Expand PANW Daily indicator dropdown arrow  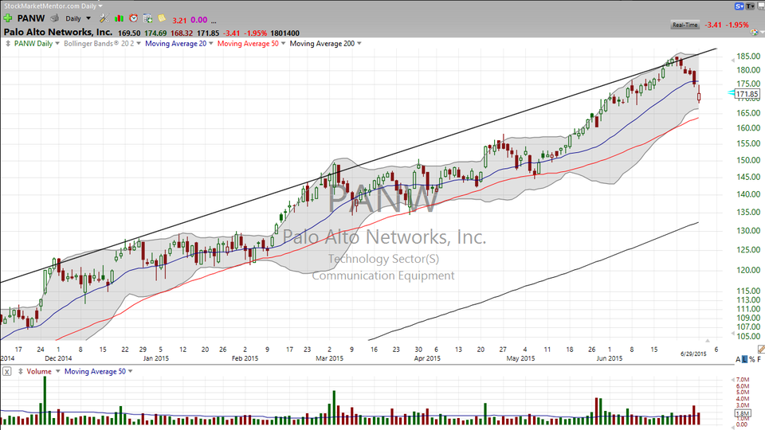57,43
